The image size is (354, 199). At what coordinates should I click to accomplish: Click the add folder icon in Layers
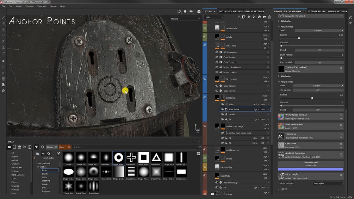coord(264,17)
